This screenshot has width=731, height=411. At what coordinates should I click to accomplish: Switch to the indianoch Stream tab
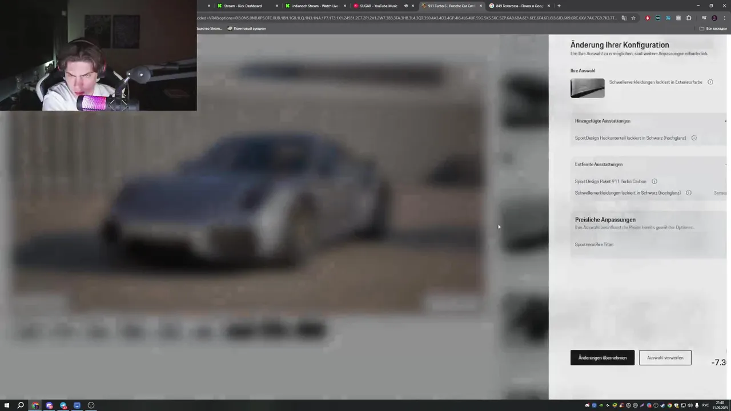315,6
